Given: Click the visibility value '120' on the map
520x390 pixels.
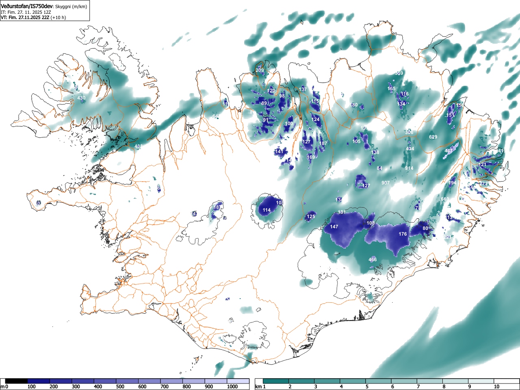Looking at the screenshot, I should 271,91.
